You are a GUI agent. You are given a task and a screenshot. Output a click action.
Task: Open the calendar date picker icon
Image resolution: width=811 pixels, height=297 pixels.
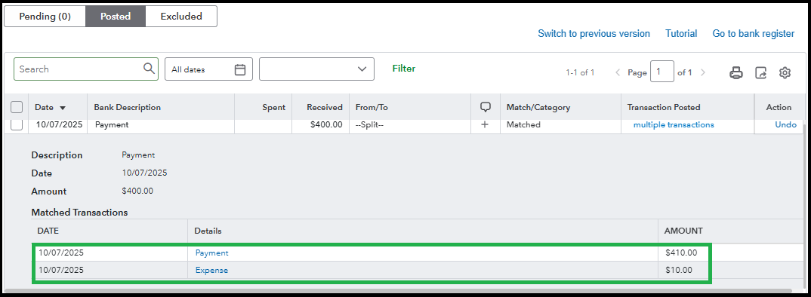tap(240, 69)
